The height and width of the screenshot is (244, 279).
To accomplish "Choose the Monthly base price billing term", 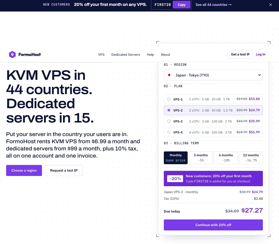I will 176,158.
